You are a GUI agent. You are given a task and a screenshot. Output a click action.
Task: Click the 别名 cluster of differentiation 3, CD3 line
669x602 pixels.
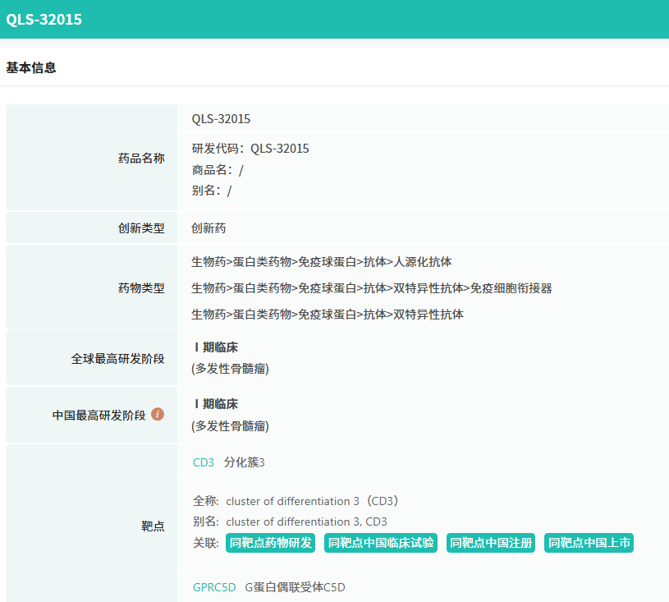[290, 522]
